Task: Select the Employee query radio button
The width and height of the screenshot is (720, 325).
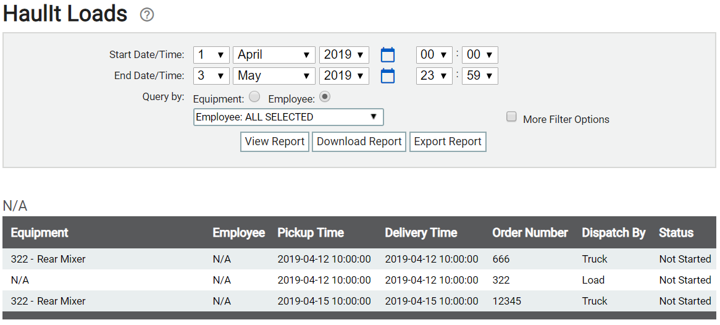Action: pos(325,97)
